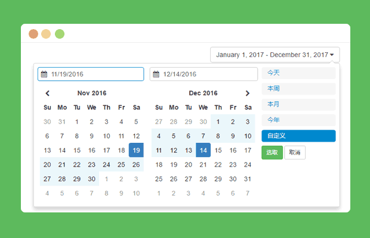Screen dimensions: 370x238
Task: Choose the 今年 preset range
Action: click(x=298, y=120)
